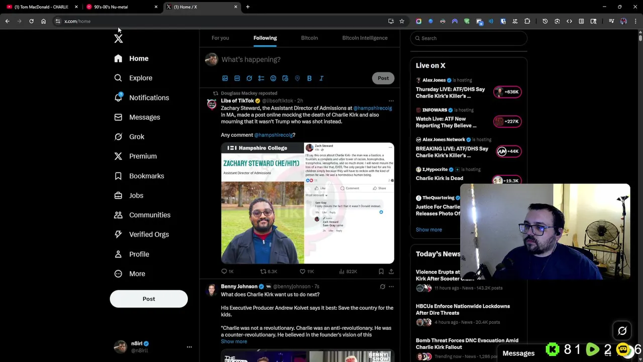The height and width of the screenshot is (362, 643).
Task: Click Grok explain icon on Benny Johnson post
Action: tap(382, 287)
